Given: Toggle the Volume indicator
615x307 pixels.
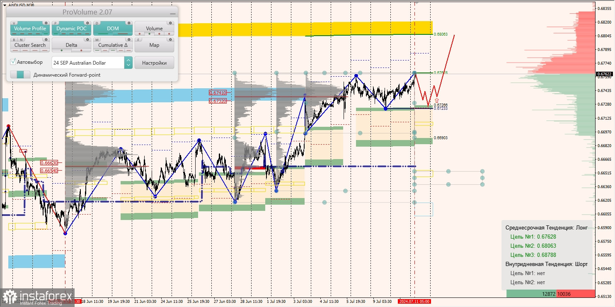Looking at the screenshot, I should [x=154, y=29].
